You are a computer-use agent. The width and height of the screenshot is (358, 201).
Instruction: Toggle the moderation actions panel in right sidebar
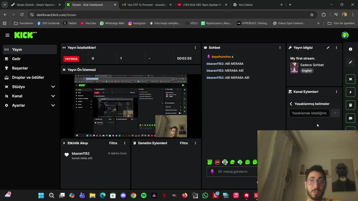pyautogui.click(x=350, y=105)
